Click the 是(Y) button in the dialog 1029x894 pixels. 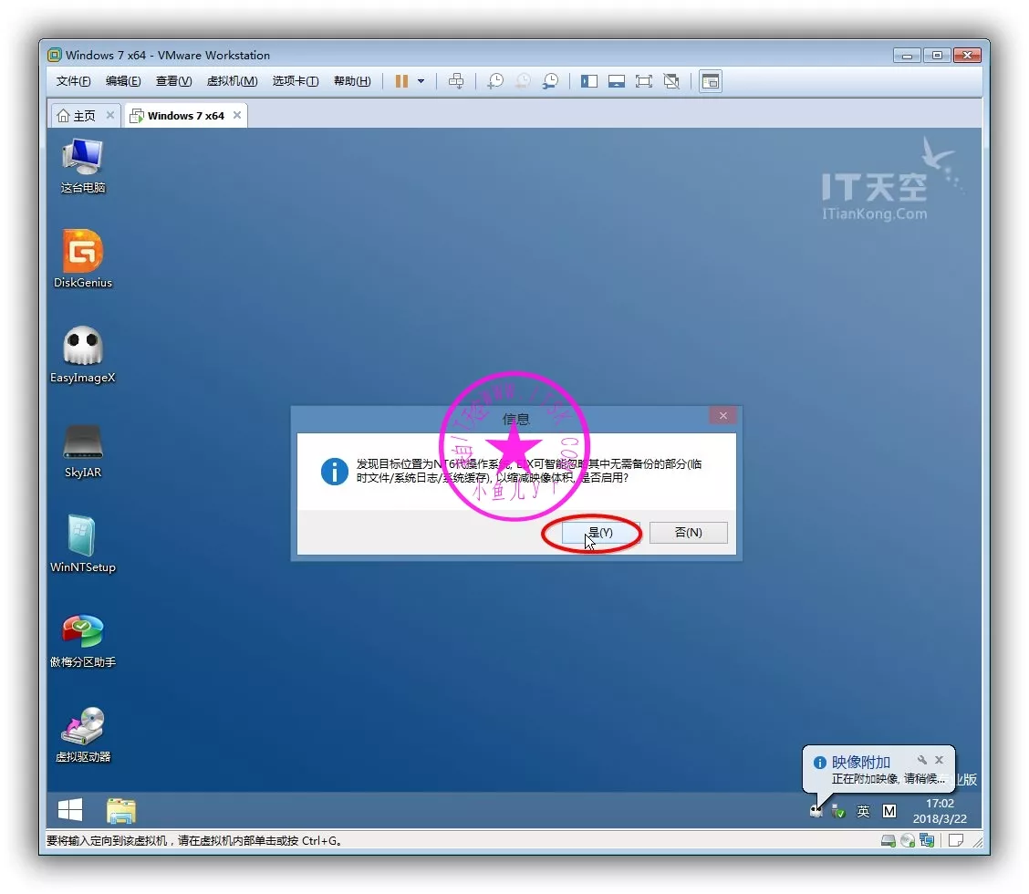(599, 533)
